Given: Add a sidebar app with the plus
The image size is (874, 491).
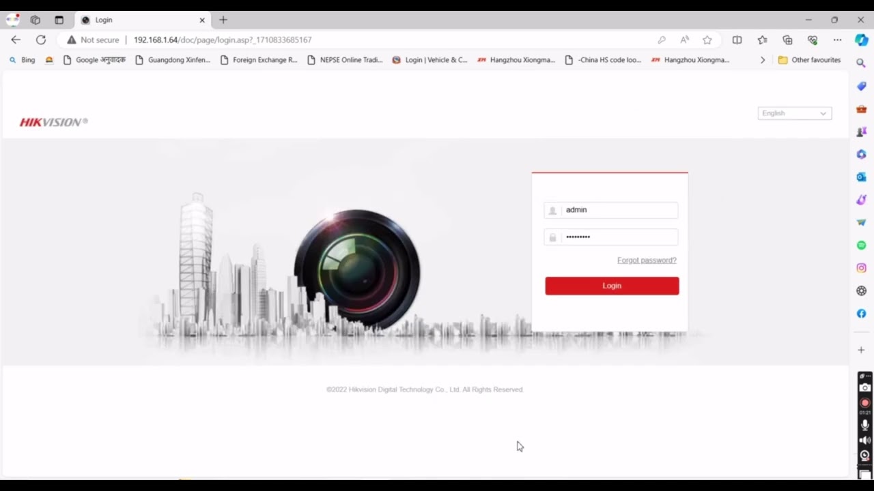Looking at the screenshot, I should [861, 350].
